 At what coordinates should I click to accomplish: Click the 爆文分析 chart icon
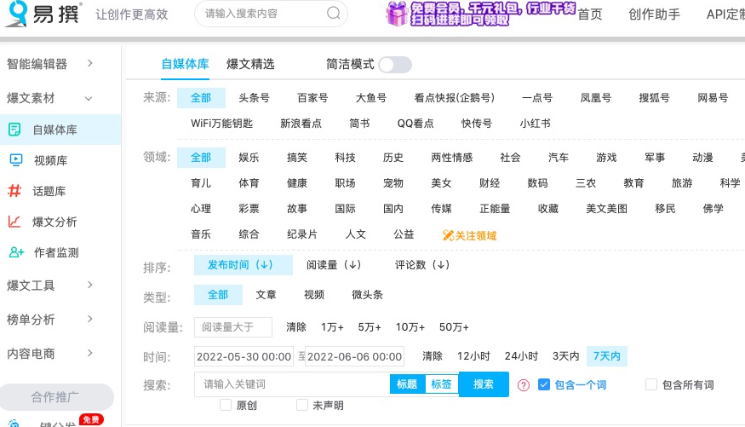point(14,222)
